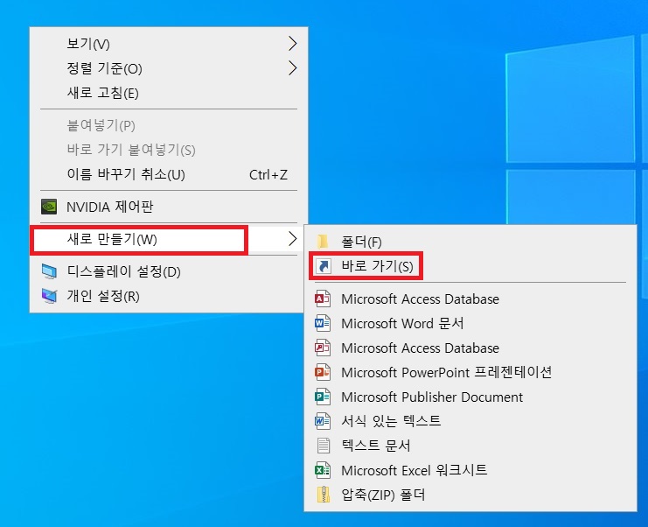
Task: Create a 서식 있는 텍스트 file
Action: click(x=470, y=421)
